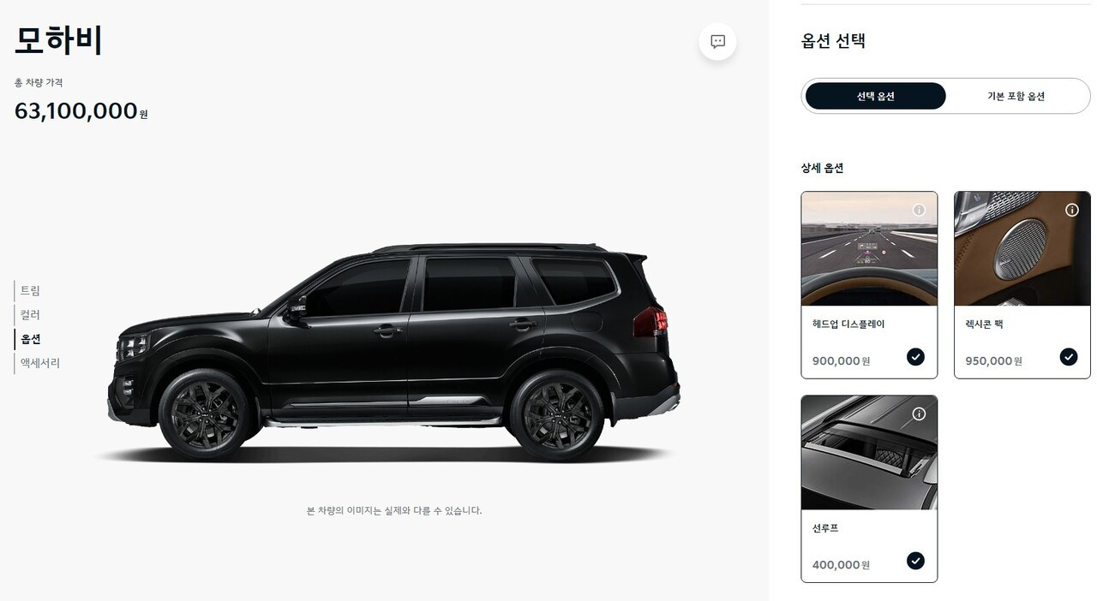Click the 선루프 option title
Viewport: 1097px width, 601px height.
[x=825, y=528]
